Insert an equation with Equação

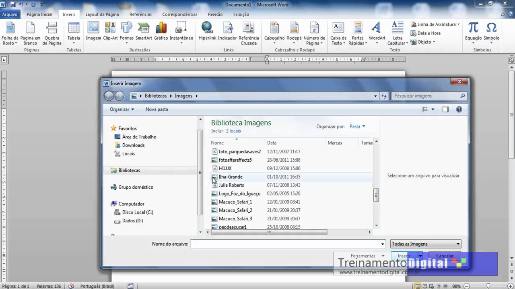point(473,34)
